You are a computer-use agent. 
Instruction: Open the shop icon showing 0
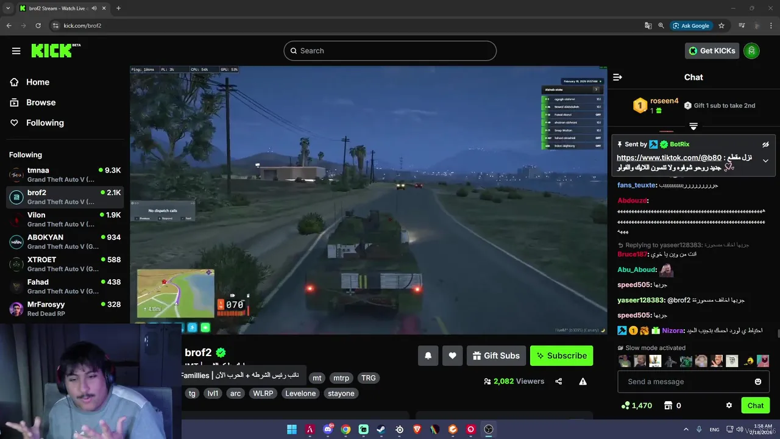tap(672, 405)
